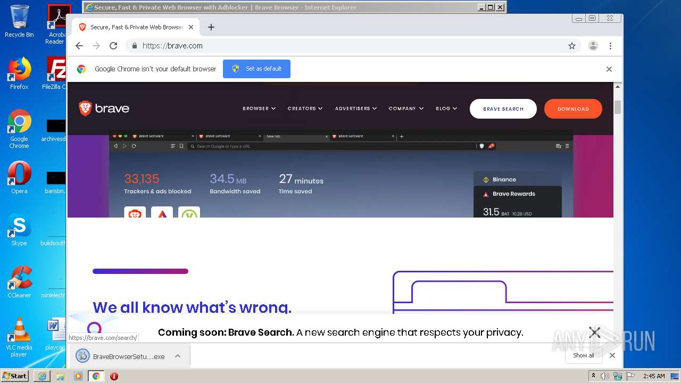
Task: Click the We all know what's wrong heading
Action: (192, 307)
